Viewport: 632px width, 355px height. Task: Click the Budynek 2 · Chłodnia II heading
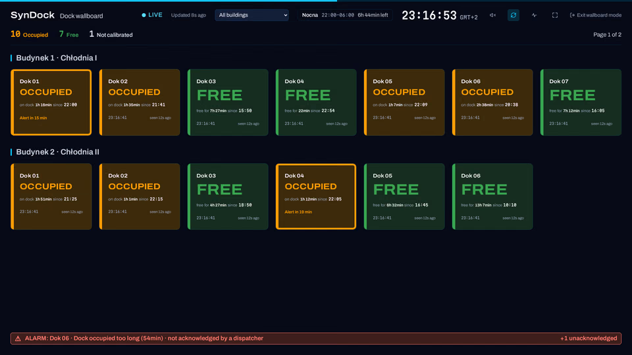pos(58,152)
